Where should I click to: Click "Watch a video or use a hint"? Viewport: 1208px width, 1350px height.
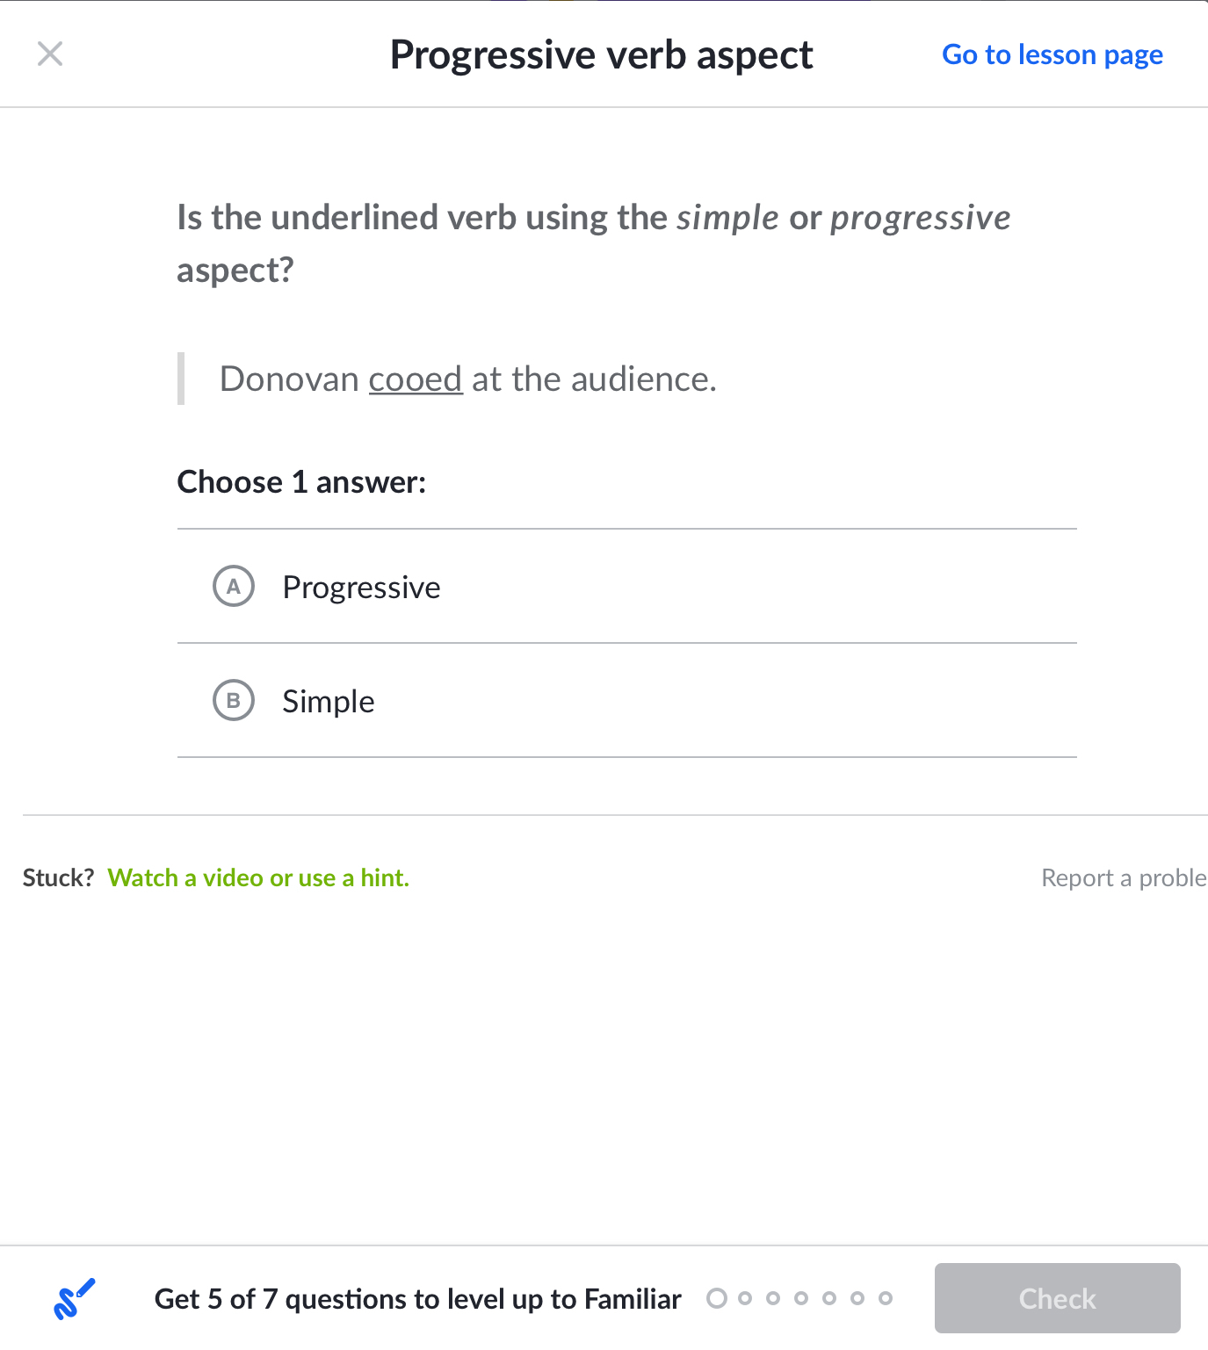[x=258, y=877]
